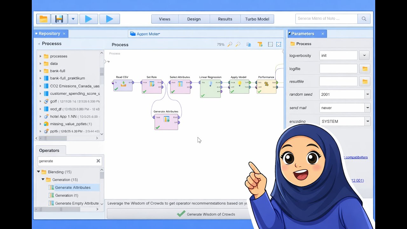Click the orange operator annotation icon
The image size is (407, 229).
point(260,45)
